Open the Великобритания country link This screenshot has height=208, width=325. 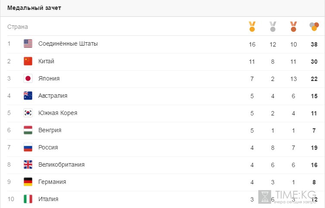pyautogui.click(x=61, y=165)
